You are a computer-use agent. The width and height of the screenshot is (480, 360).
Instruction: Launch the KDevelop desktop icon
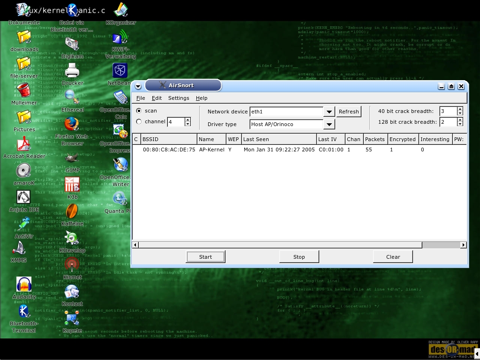coord(72,238)
